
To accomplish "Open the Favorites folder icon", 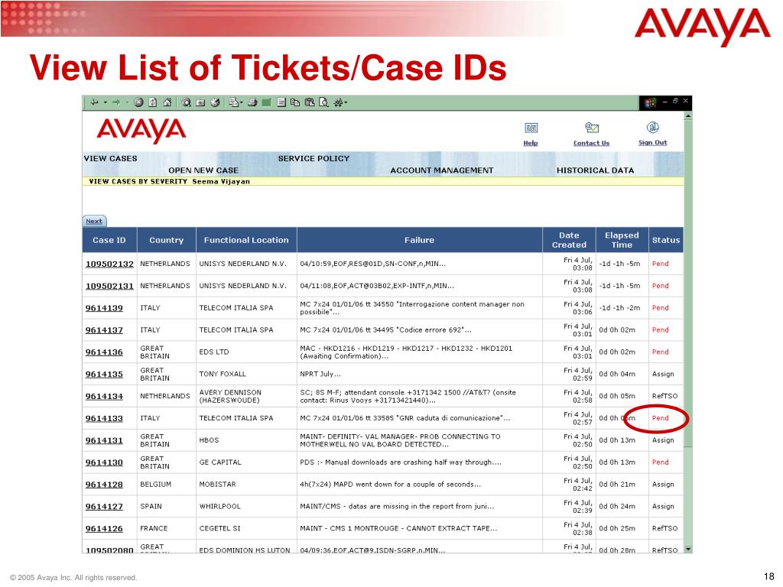I will click(x=200, y=103).
